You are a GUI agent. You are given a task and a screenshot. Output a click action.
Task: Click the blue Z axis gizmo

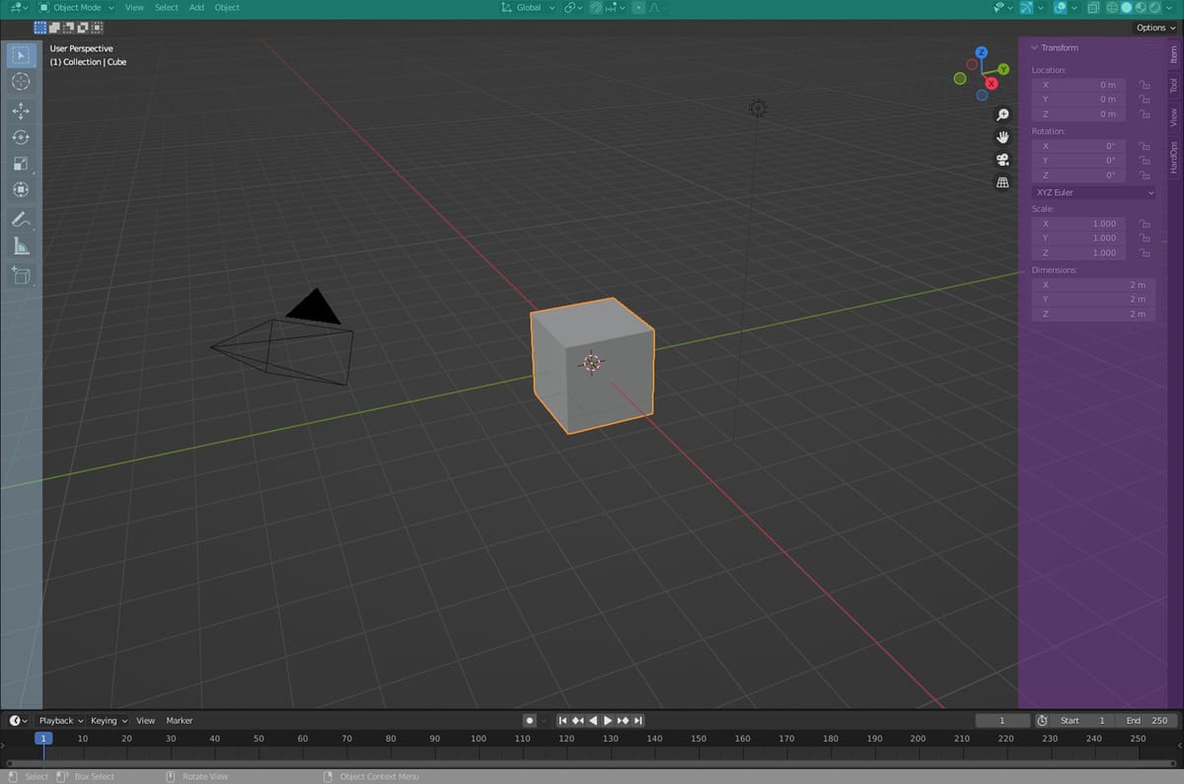pos(982,52)
